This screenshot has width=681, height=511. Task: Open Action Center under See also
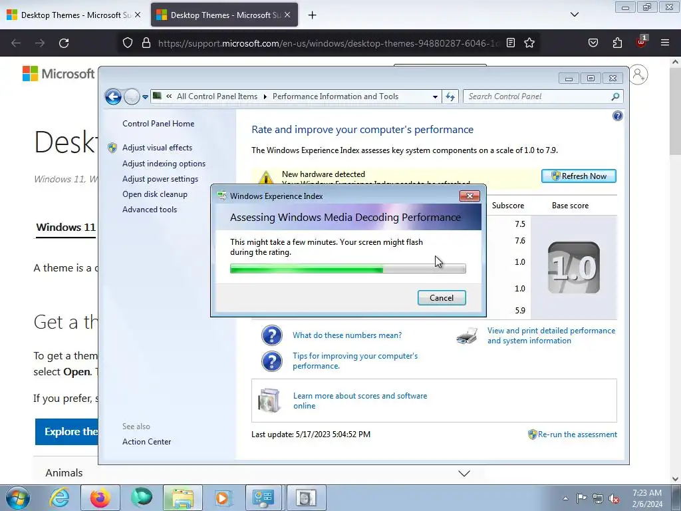pyautogui.click(x=146, y=442)
